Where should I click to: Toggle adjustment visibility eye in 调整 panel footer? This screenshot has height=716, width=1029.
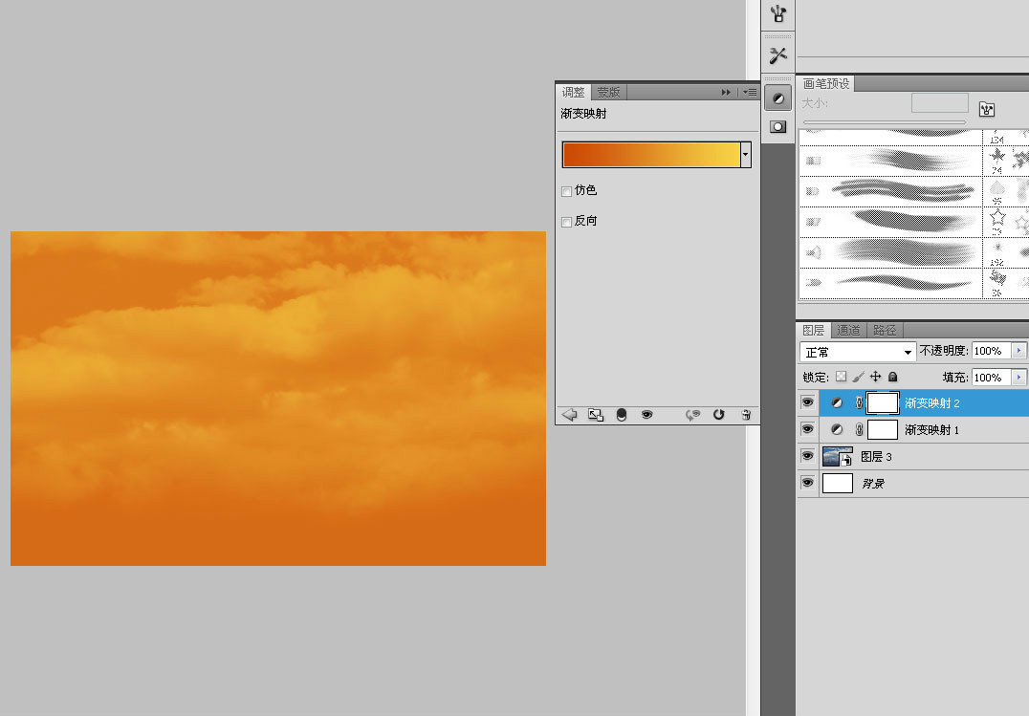[x=647, y=415]
